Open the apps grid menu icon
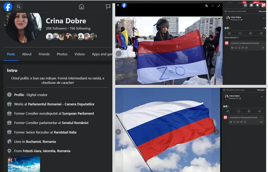Image resolution: width=268 pixels, height=172 pixels. tap(245, 5)
